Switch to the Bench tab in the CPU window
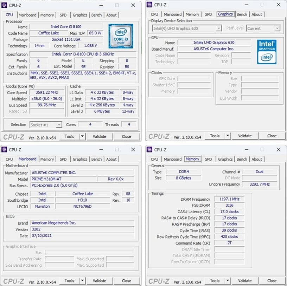Viewport: 287px width, 286px height. pyautogui.click(x=96, y=15)
